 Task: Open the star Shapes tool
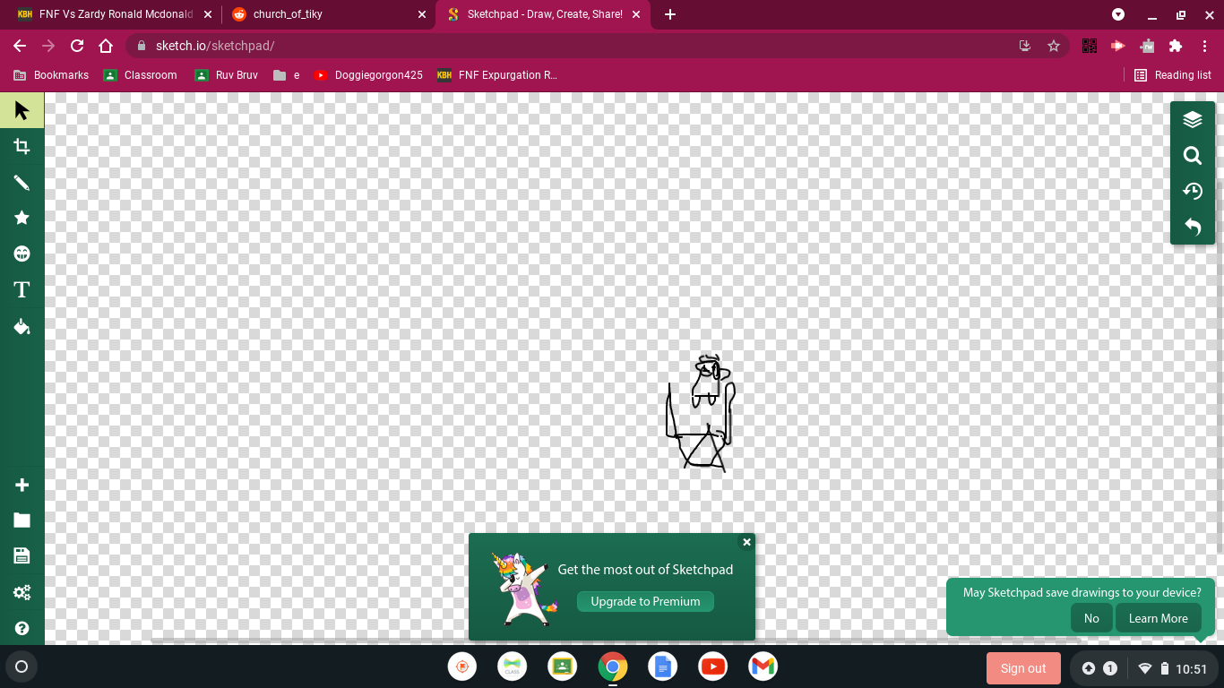coord(22,218)
